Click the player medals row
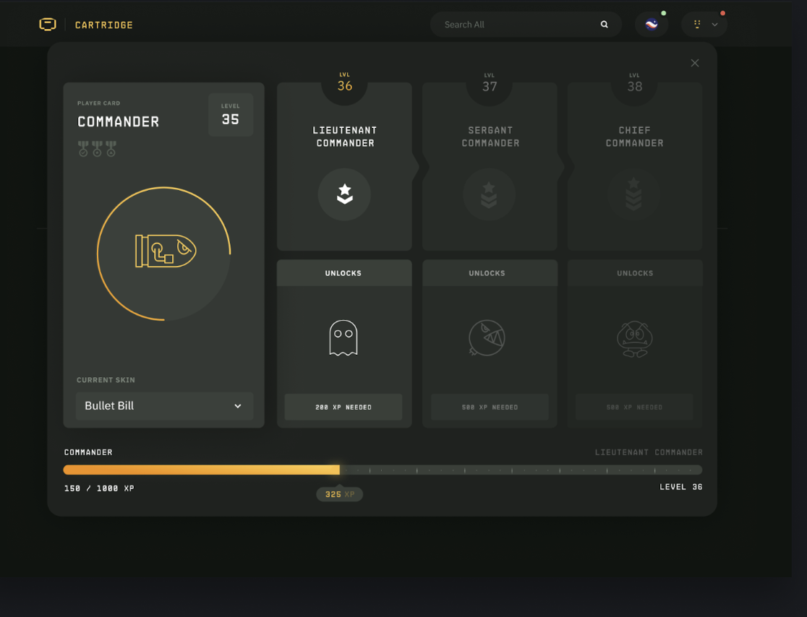The height and width of the screenshot is (617, 807). click(97, 149)
